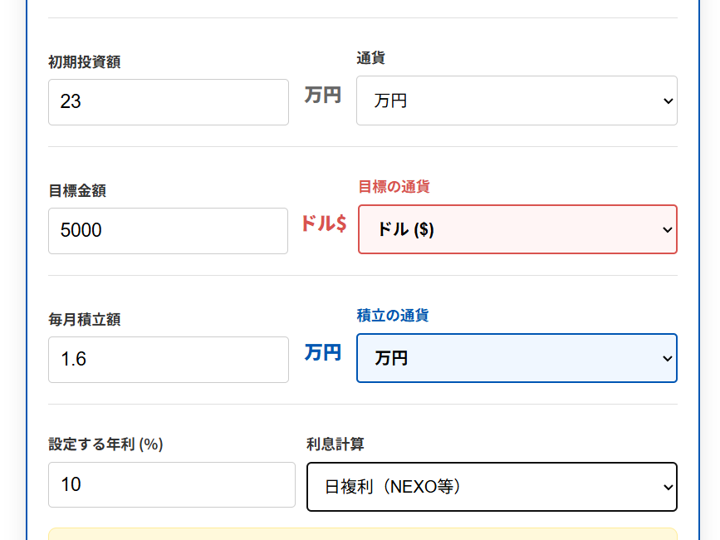720x540 pixels.
Task: Open the 積立の通貨 dropdown
Action: pyautogui.click(x=516, y=358)
